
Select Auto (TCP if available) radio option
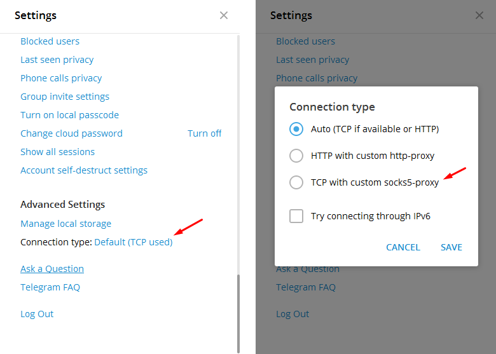click(296, 129)
